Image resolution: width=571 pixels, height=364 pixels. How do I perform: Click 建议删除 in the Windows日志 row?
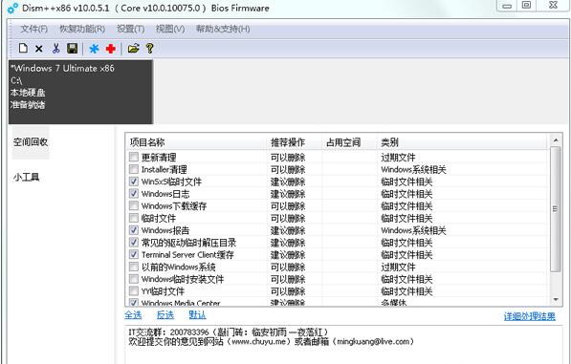pos(288,194)
